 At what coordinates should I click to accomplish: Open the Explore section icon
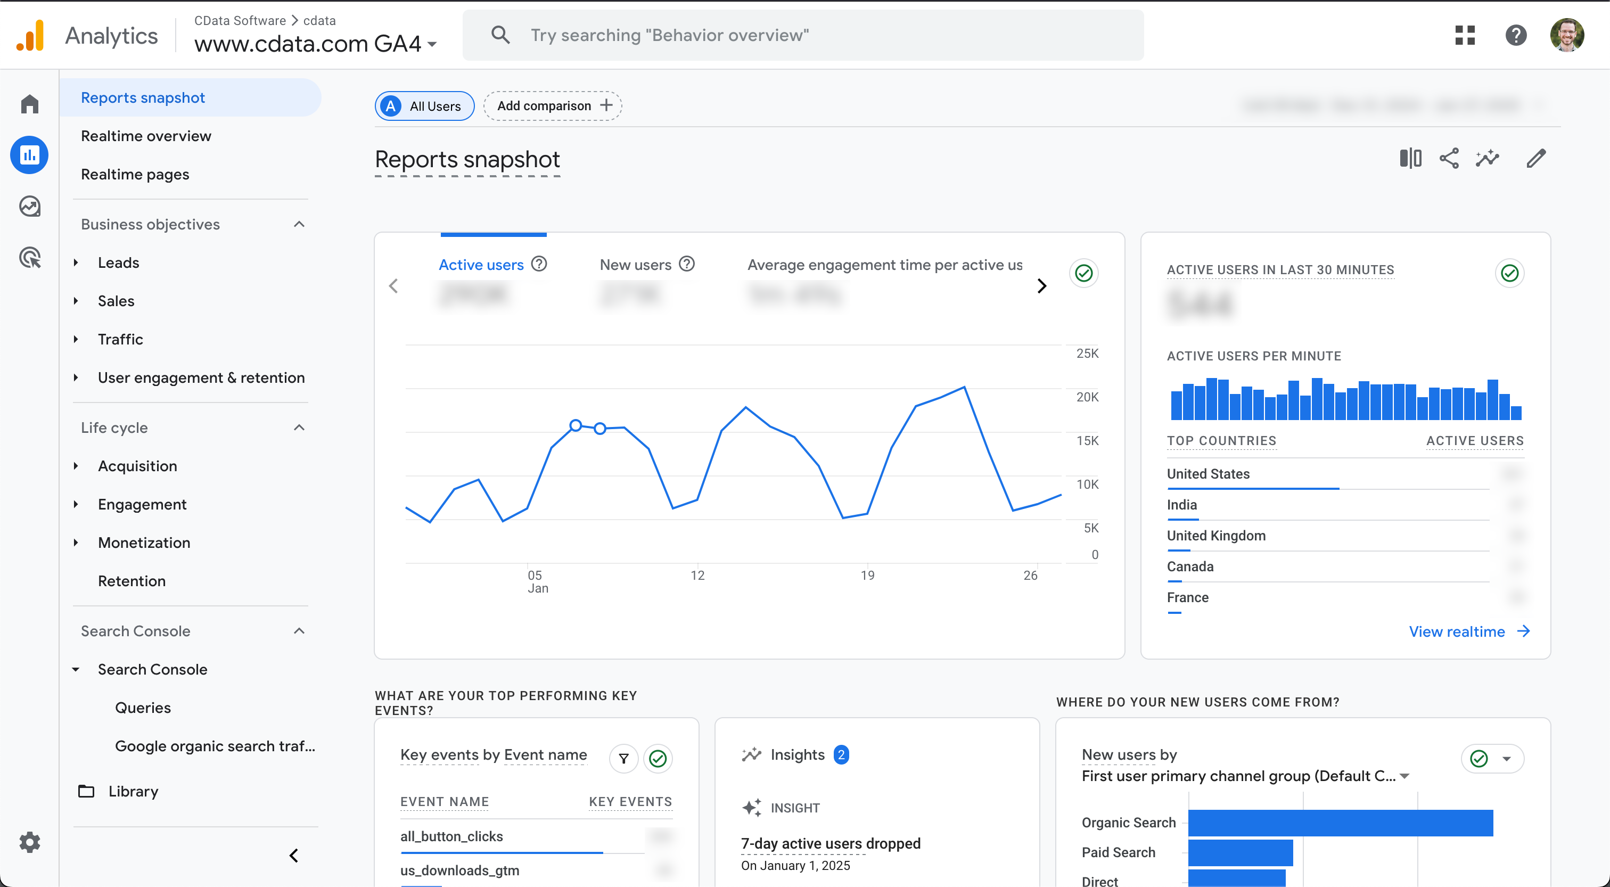(x=29, y=206)
